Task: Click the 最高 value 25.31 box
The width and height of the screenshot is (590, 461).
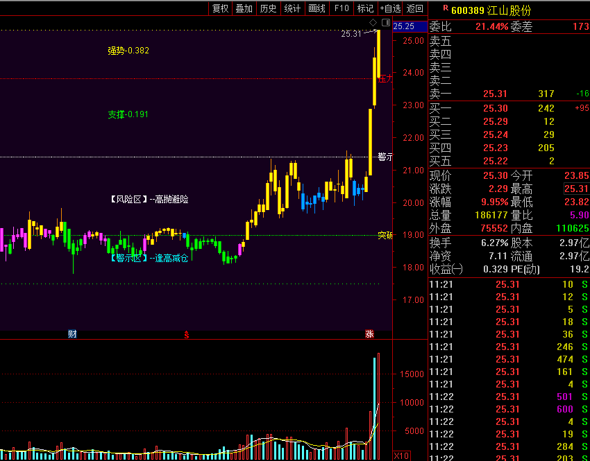Action: click(576, 189)
